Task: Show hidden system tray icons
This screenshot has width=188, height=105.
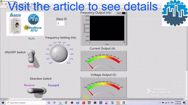Action: (x=160, y=103)
